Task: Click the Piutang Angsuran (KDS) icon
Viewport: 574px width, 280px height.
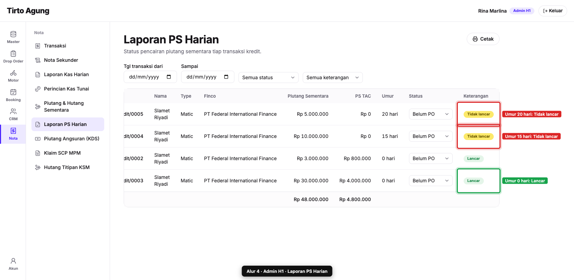Action: click(38, 139)
